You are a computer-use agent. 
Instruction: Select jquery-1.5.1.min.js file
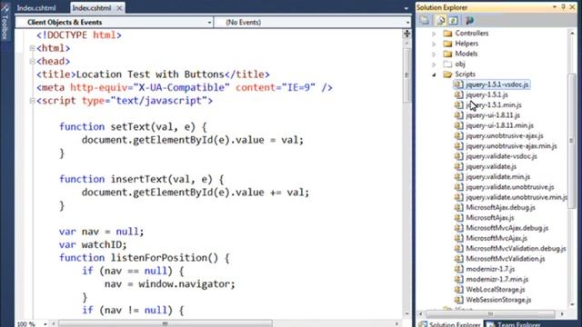[494, 105]
